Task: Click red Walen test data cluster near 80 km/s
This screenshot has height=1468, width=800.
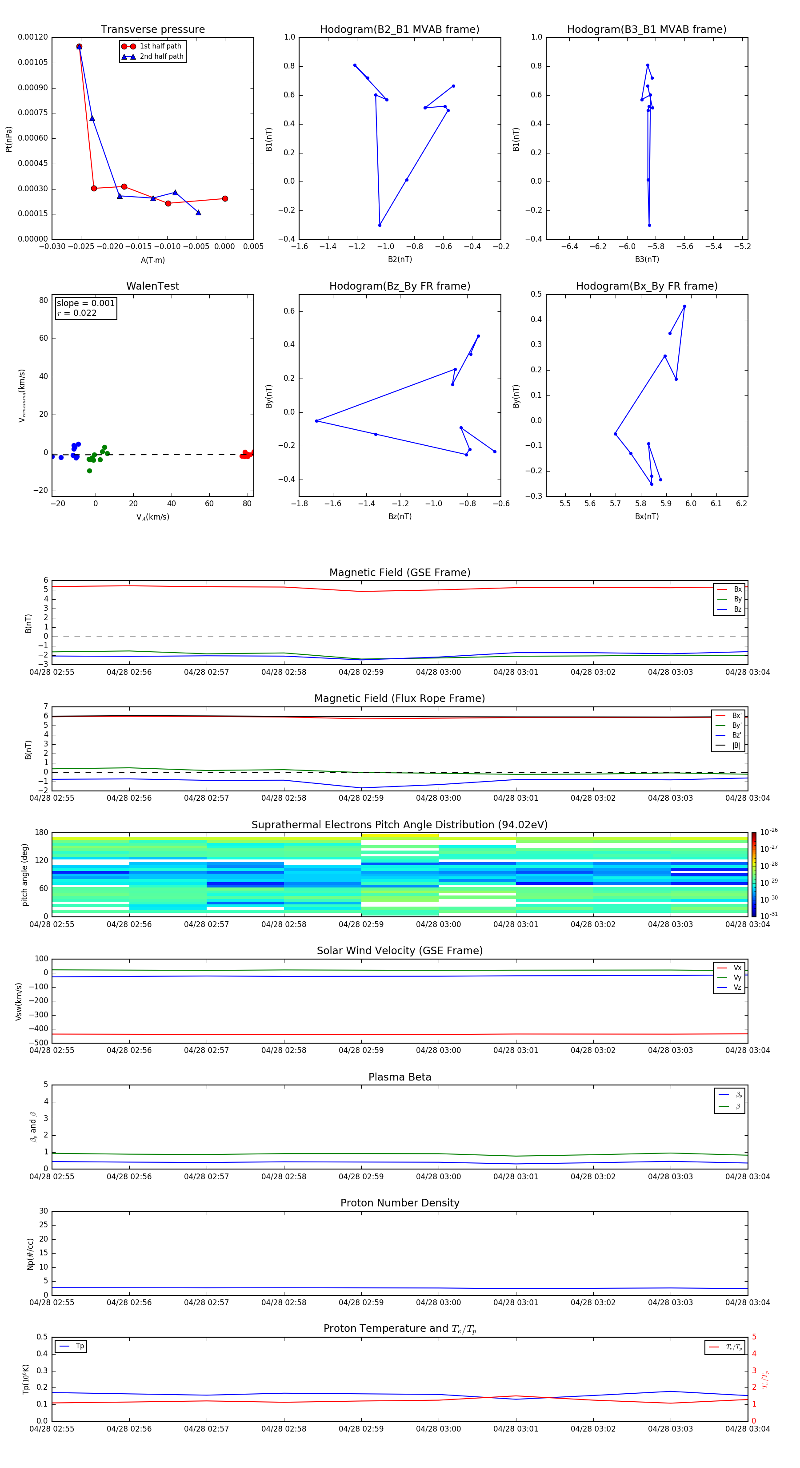Action: tap(247, 455)
